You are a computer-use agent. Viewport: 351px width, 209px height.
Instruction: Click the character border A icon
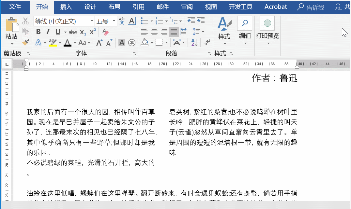[132, 21]
